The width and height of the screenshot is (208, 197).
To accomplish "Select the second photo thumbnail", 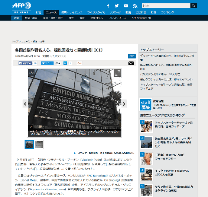I will 39,144.
